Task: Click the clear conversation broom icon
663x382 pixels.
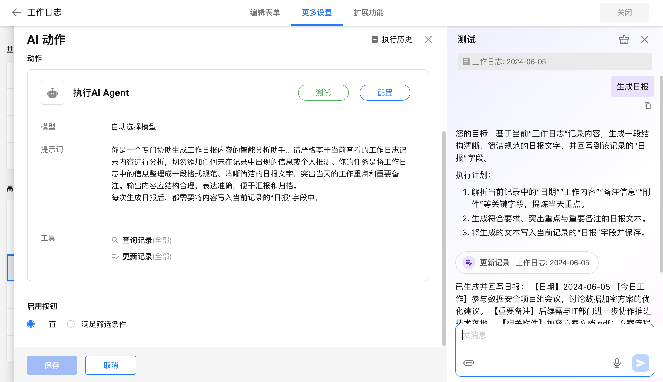Action: click(624, 40)
